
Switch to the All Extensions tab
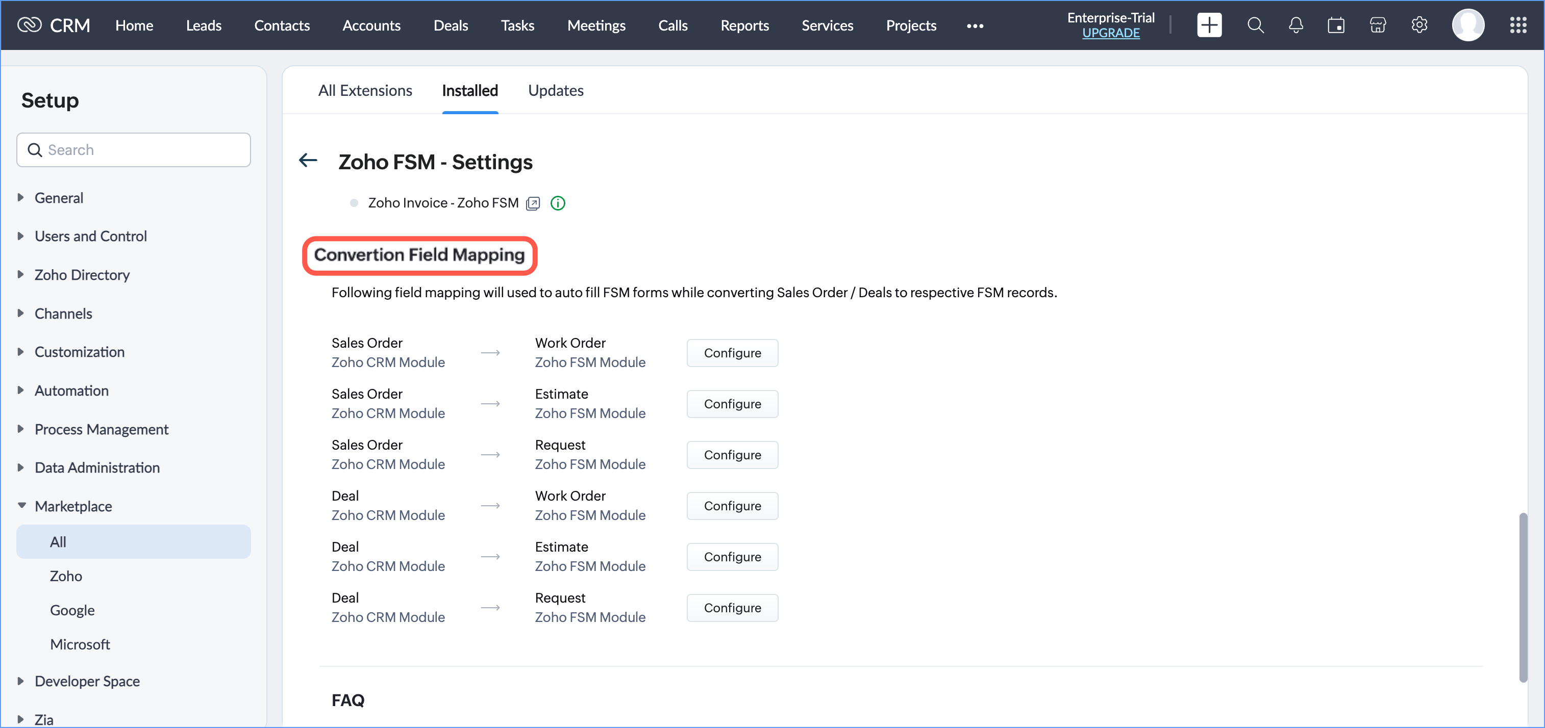(x=365, y=90)
